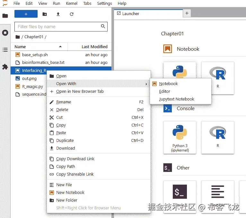246x218 pixels.
Task: Choose Copy Shareable Link
Action: [99, 174]
